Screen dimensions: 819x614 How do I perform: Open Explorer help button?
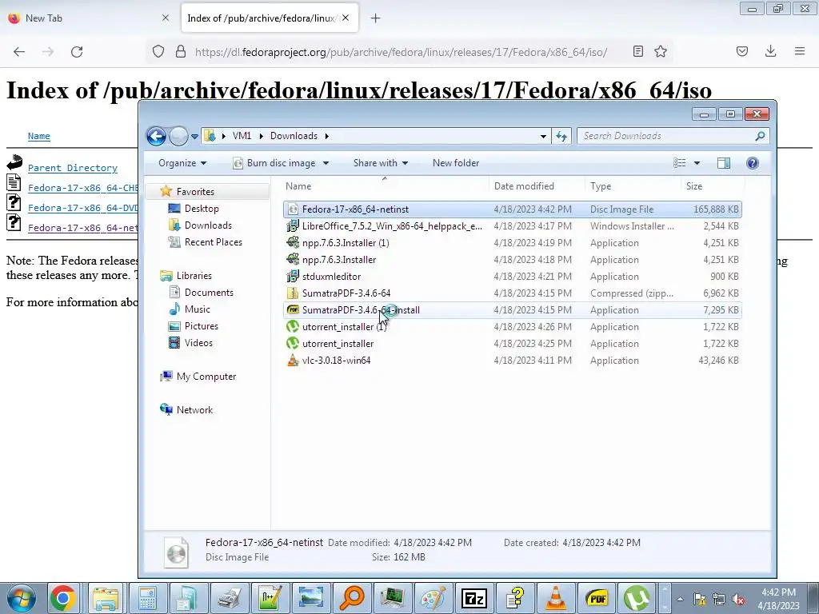click(753, 163)
